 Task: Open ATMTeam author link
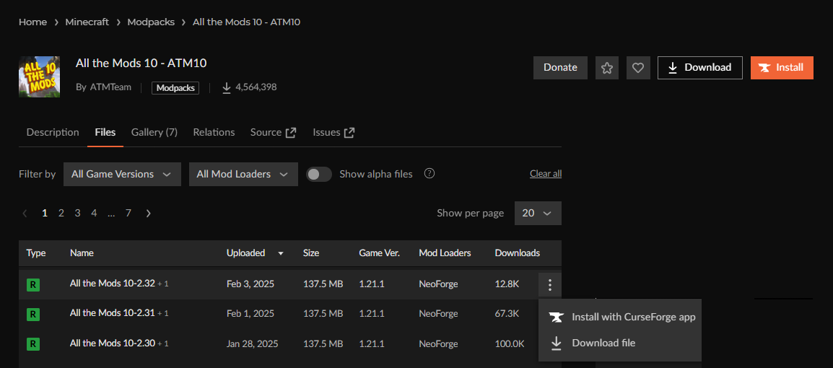click(110, 87)
